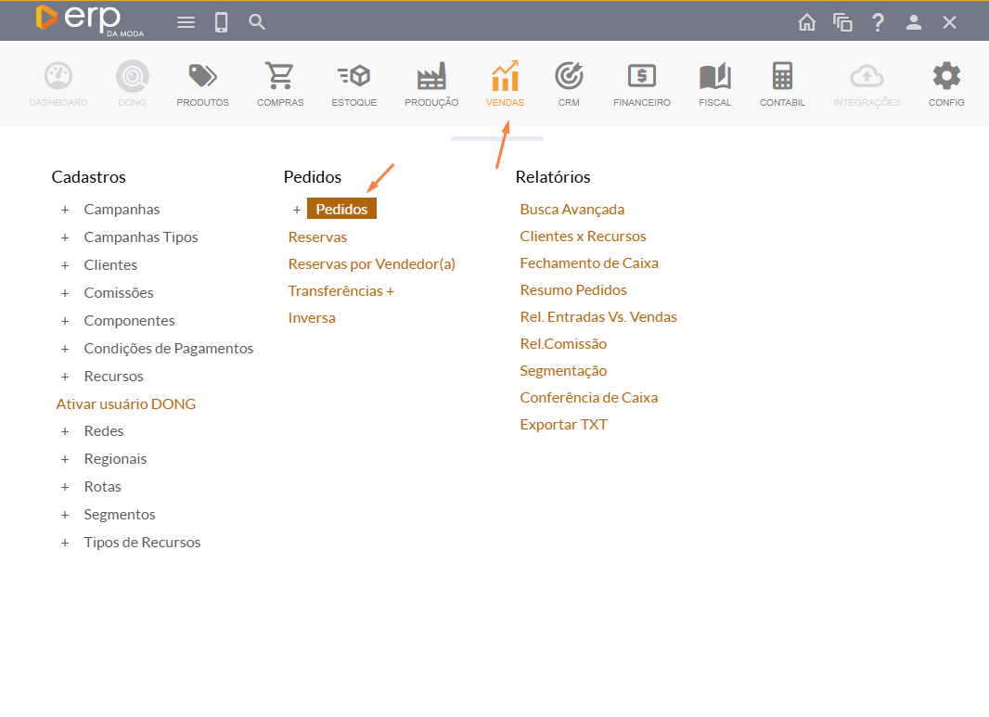Open the CRM target icon
Screen dimensions: 989x717
click(569, 76)
